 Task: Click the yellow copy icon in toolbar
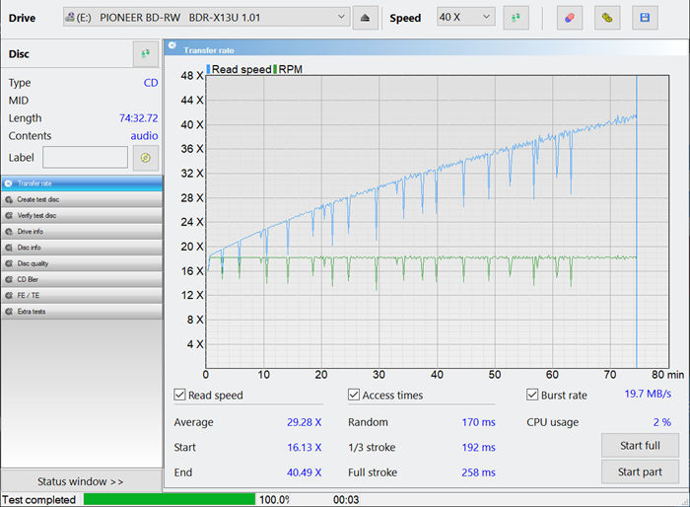(607, 18)
